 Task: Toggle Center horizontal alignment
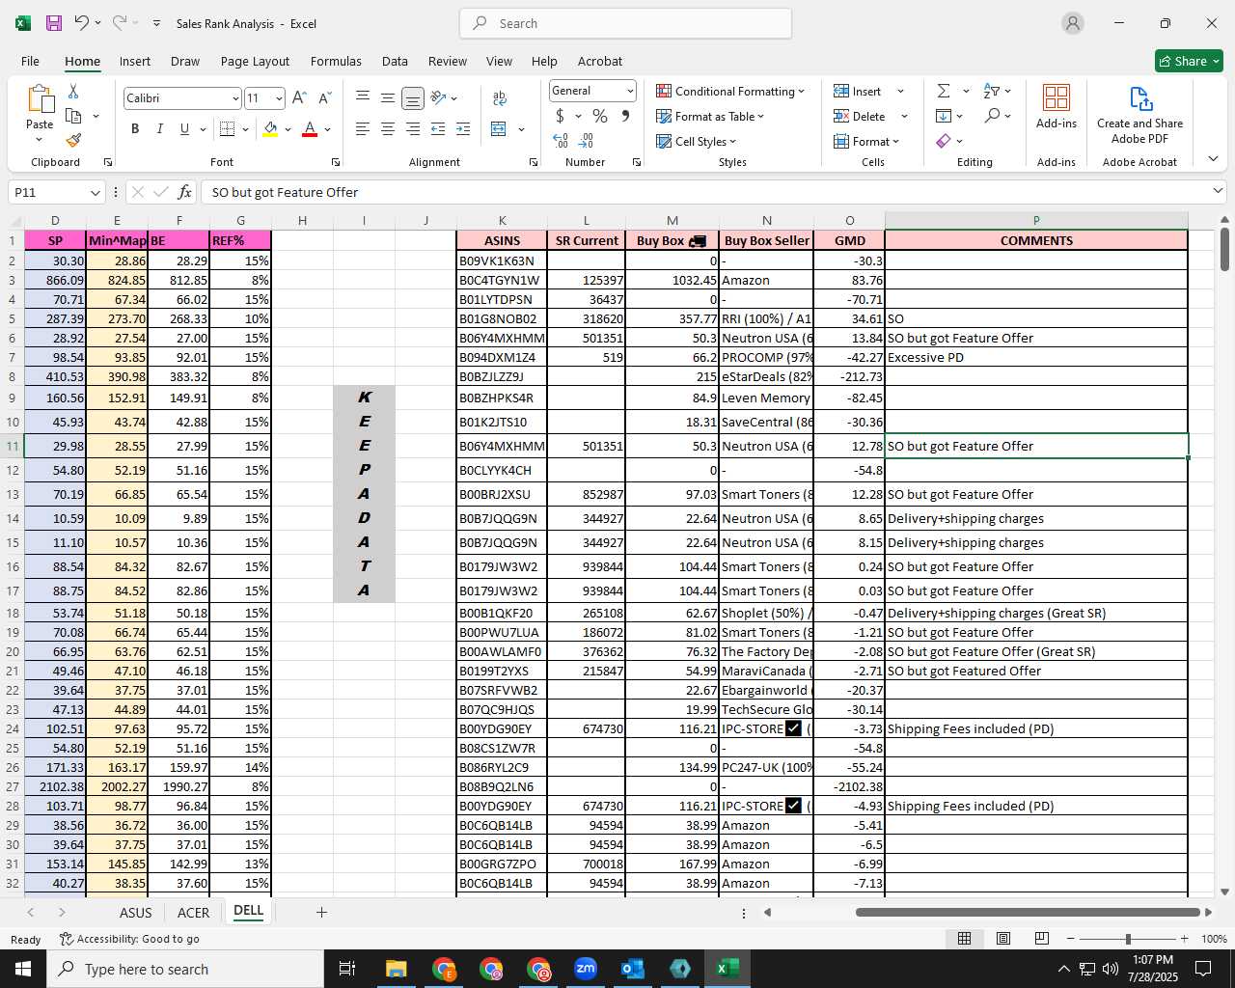pos(387,128)
